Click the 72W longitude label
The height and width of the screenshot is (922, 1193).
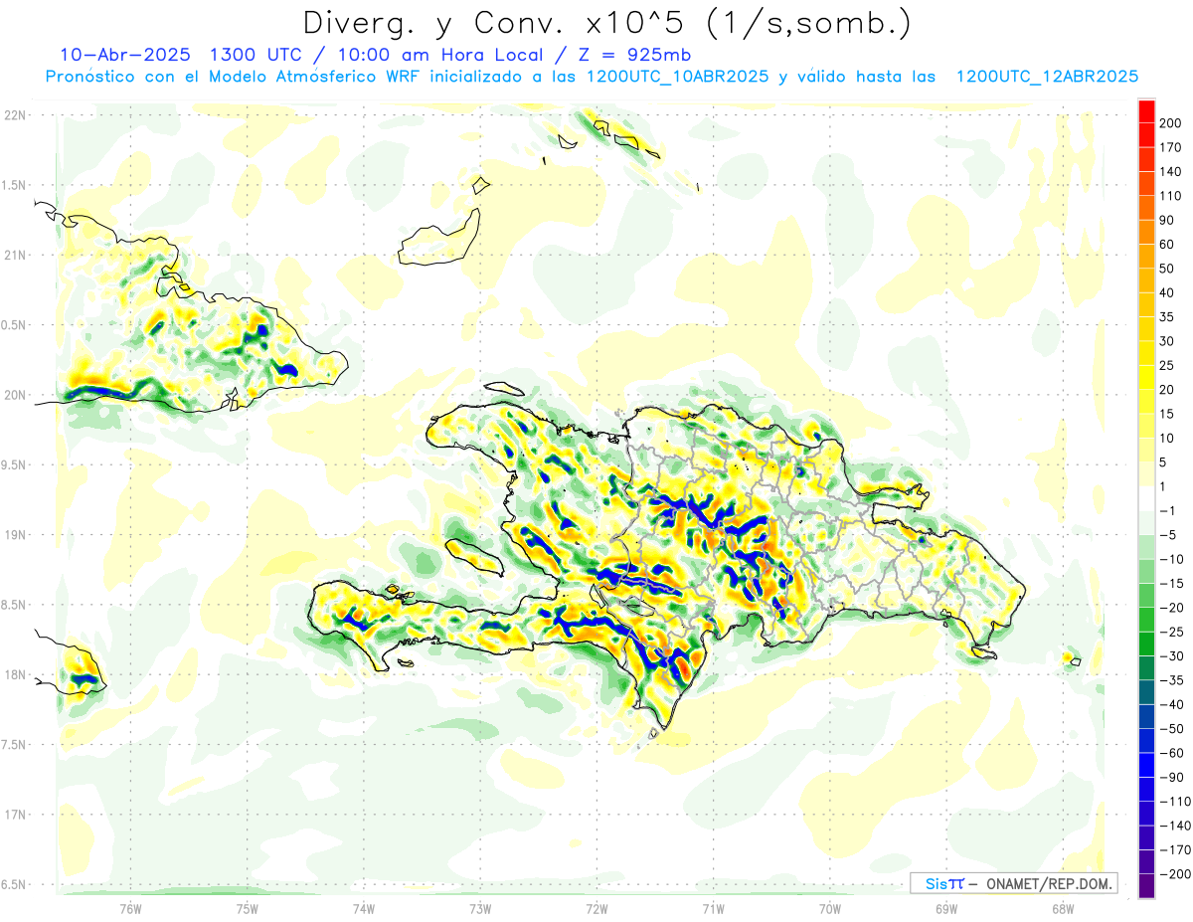click(596, 908)
